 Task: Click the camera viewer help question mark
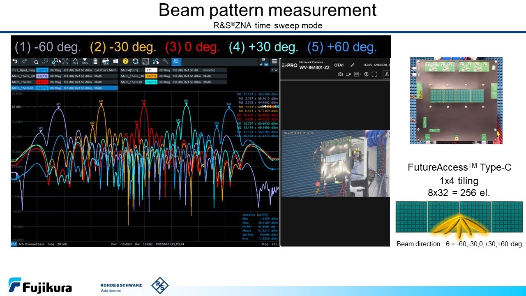(x=366, y=74)
